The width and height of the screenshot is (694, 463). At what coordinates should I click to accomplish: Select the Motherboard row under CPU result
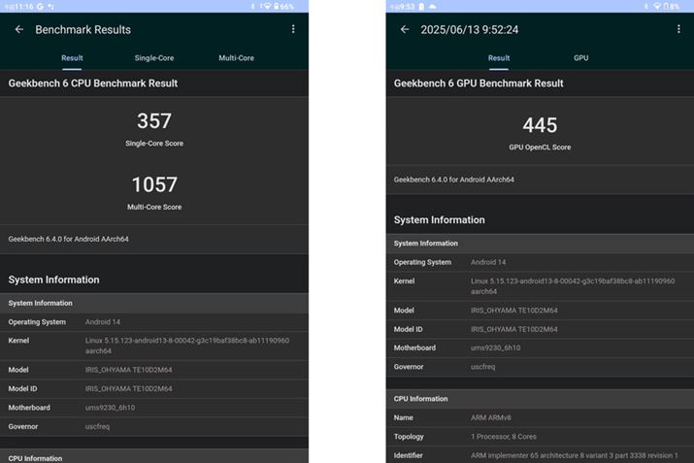click(x=154, y=408)
